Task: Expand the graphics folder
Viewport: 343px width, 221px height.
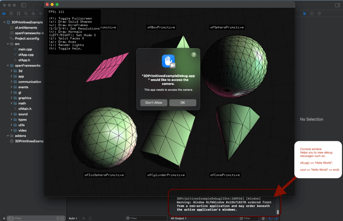Action: point(11,98)
